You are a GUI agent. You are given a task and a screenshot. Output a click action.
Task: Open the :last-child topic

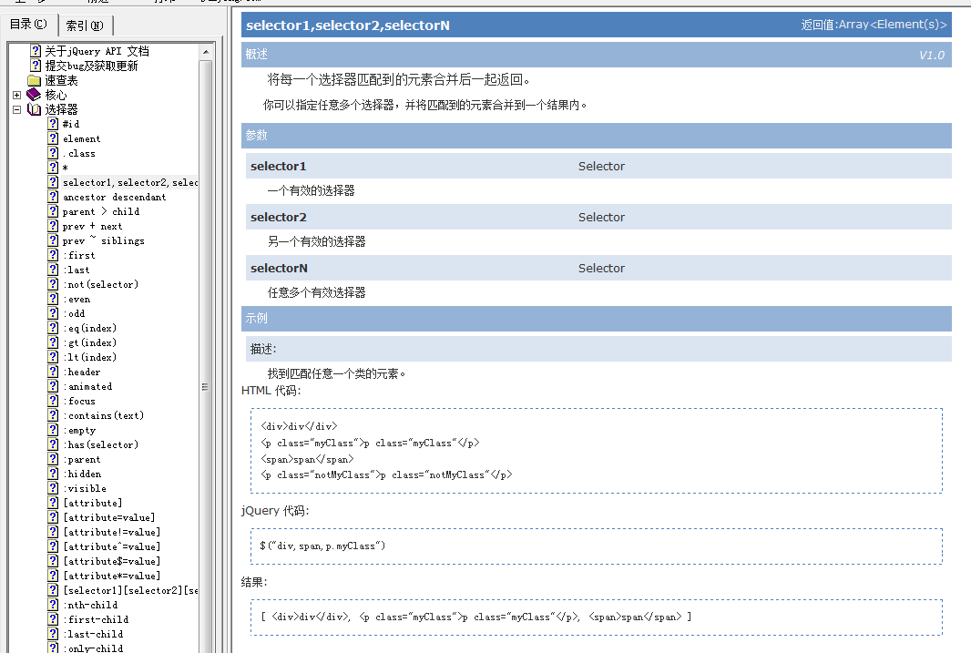tap(93, 634)
